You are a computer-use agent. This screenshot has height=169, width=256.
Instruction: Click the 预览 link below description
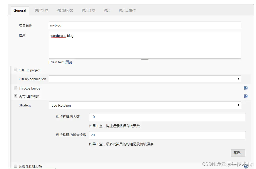click(69, 62)
